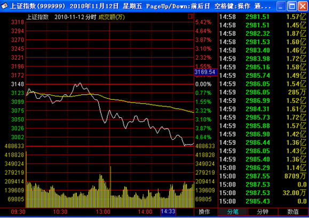309x218 pixels.
Task: Click the 2010-11-12 分时 chart heading
Action: 75,17
